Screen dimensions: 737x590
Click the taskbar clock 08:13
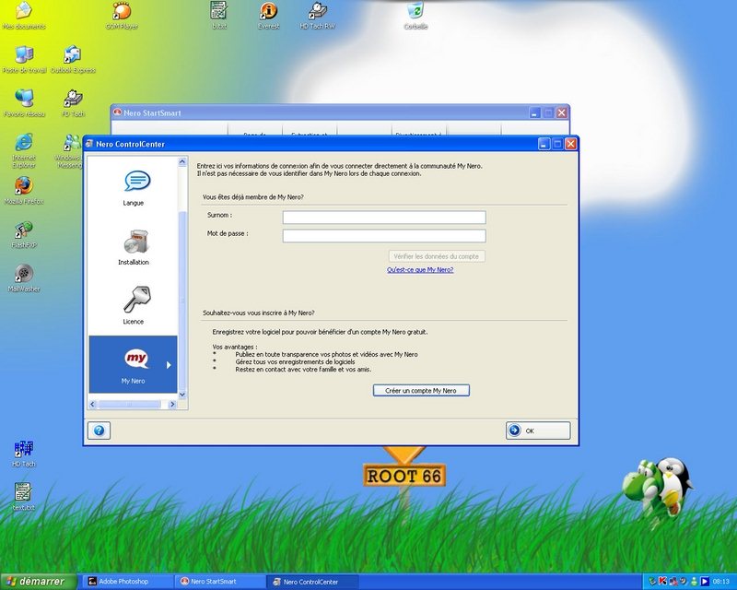pos(721,582)
